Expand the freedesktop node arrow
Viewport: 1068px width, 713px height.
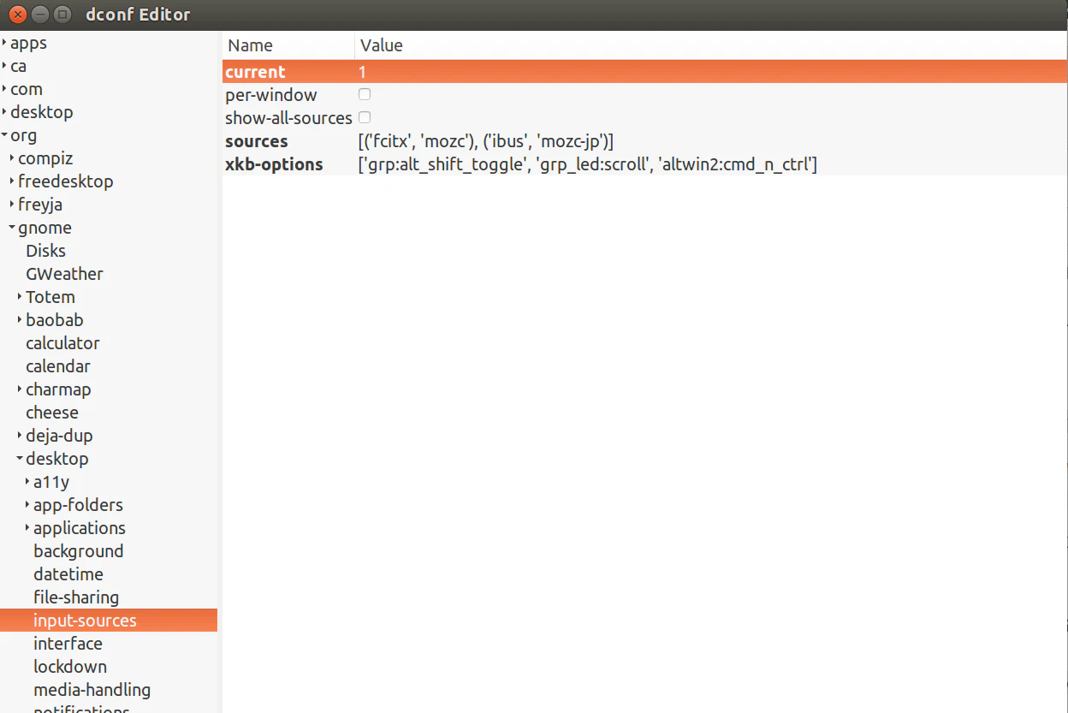12,181
